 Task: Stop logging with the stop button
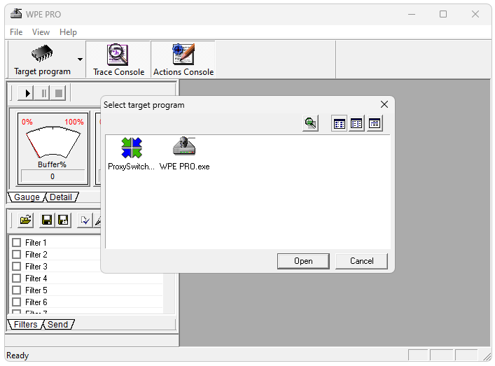point(58,93)
